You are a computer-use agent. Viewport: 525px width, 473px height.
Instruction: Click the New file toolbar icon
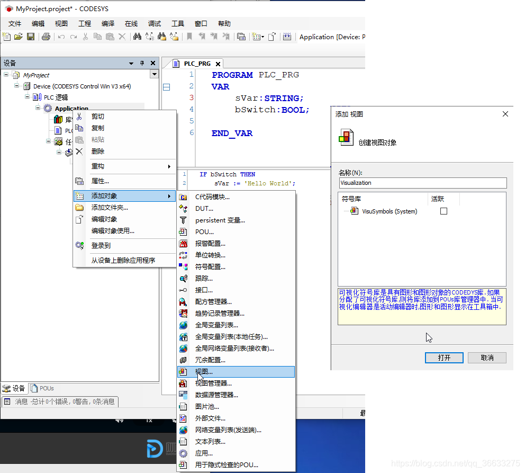(x=7, y=37)
